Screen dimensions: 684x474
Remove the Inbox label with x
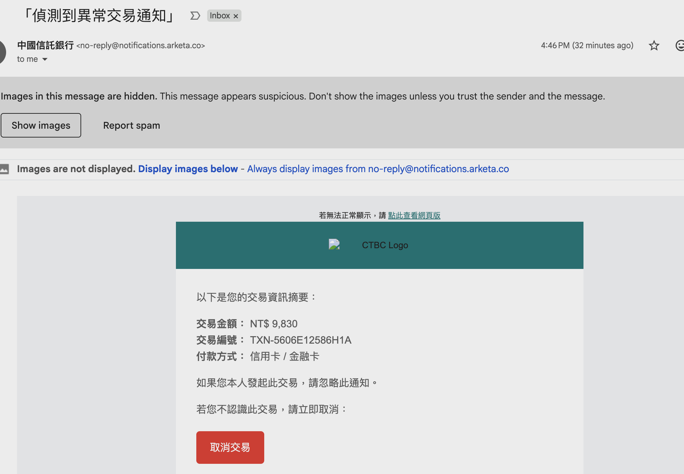236,16
